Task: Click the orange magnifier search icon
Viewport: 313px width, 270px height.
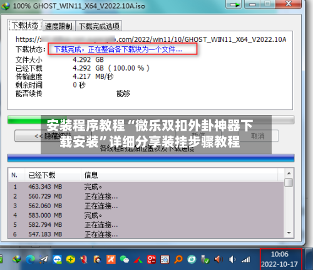Action: [x=178, y=259]
